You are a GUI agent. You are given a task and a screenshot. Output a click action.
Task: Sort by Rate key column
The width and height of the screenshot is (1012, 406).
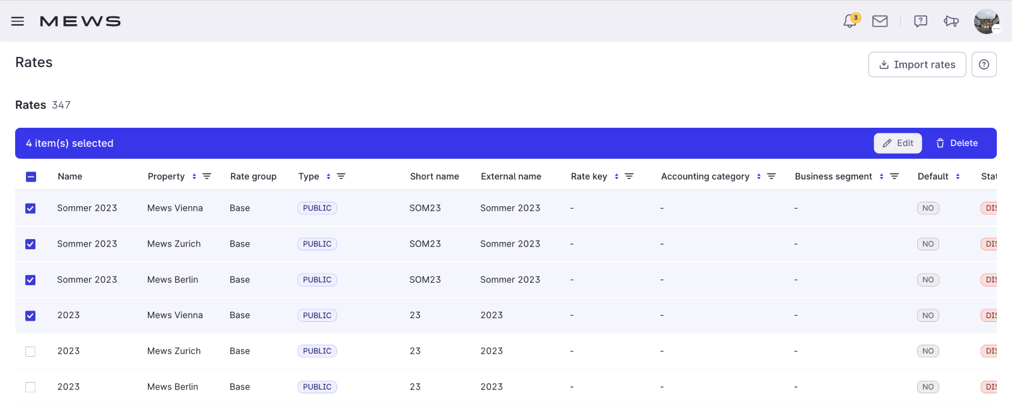[x=617, y=176]
